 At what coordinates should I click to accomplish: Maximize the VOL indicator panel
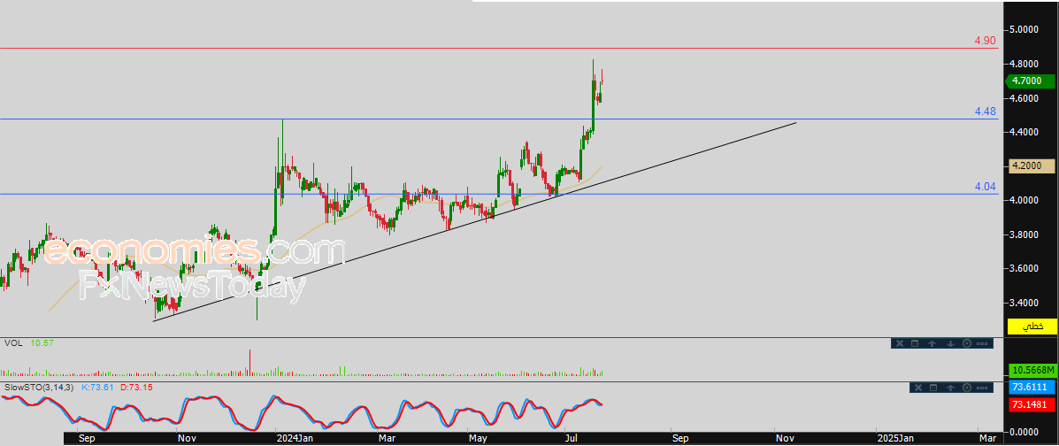click(915, 343)
